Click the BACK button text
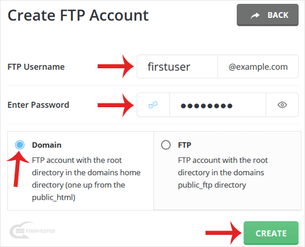 tap(278, 15)
